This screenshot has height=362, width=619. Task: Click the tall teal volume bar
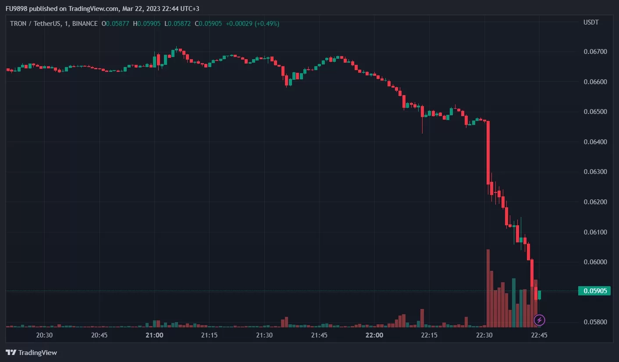(x=513, y=302)
